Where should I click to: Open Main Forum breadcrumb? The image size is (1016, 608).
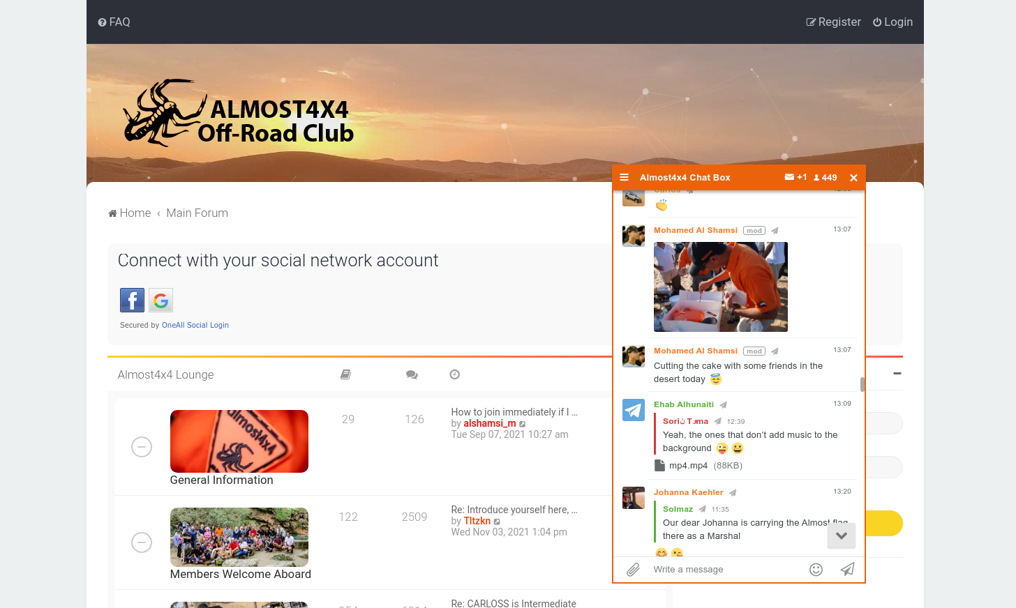(x=197, y=213)
